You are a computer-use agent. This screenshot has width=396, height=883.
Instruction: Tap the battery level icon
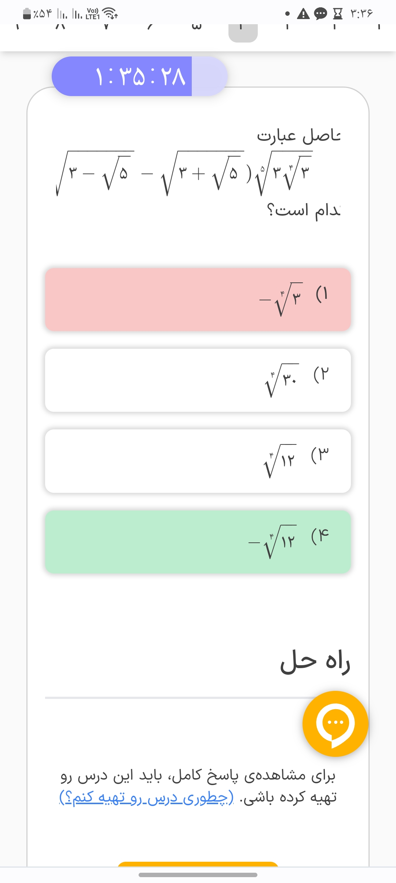[x=27, y=14]
